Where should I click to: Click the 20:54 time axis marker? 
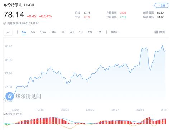[x=140, y=110]
